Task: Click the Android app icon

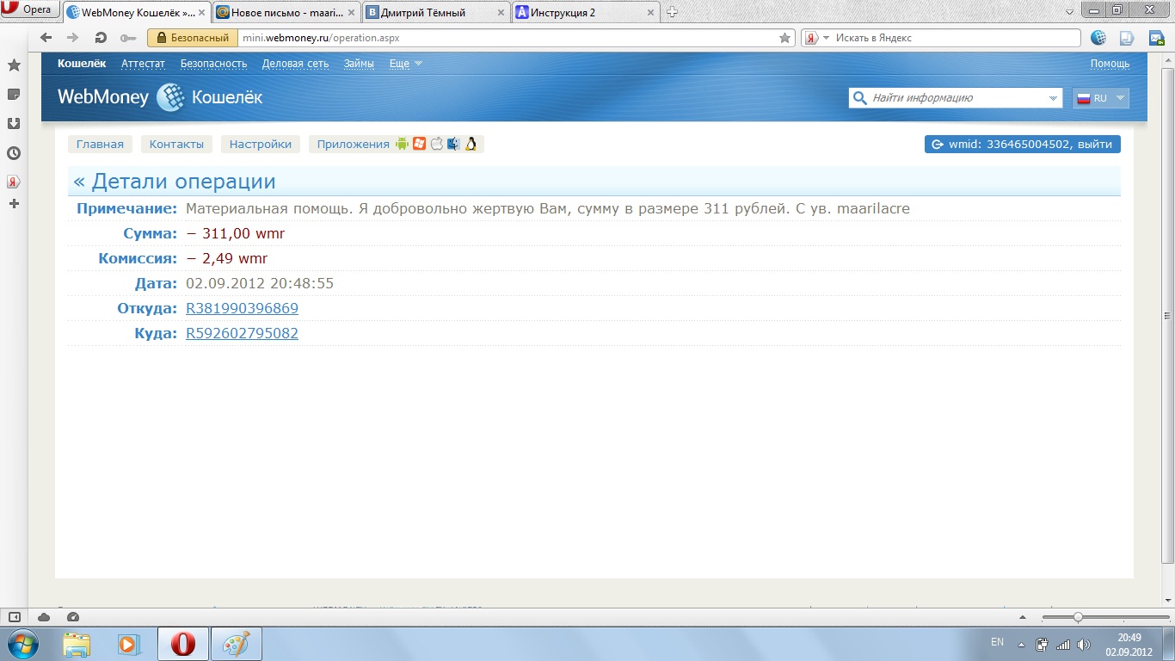Action: (402, 144)
